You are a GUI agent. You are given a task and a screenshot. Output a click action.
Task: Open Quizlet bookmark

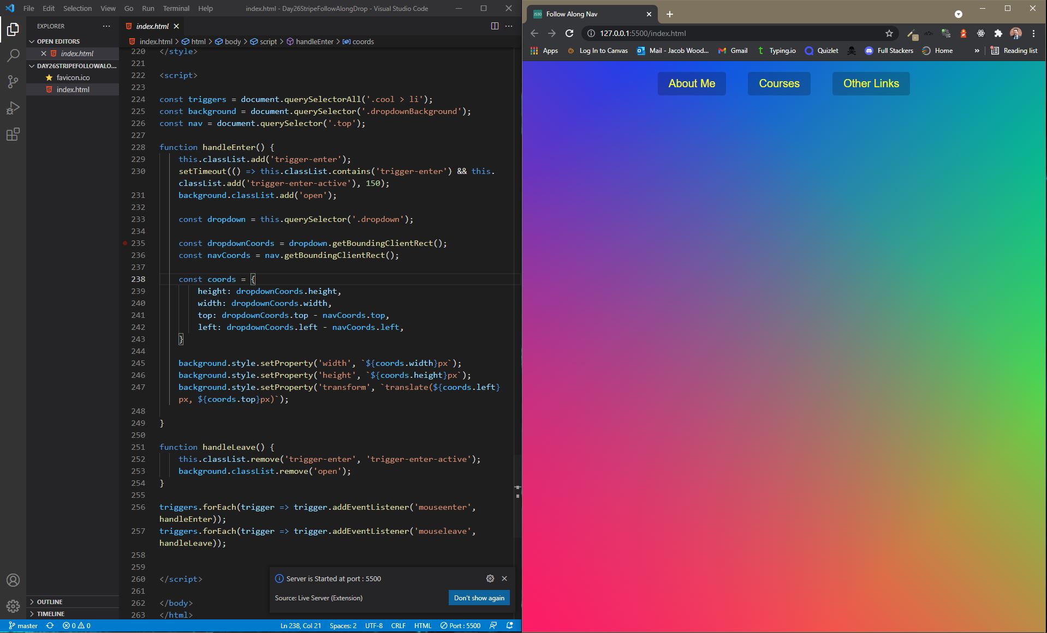pyautogui.click(x=822, y=51)
